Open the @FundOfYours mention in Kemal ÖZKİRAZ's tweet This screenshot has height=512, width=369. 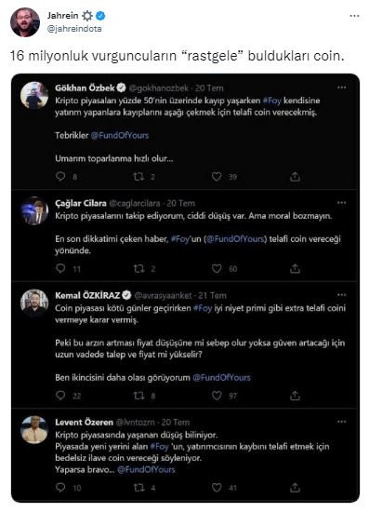(221, 377)
